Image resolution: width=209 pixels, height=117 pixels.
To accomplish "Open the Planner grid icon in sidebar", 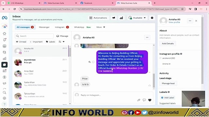I will 4,46.
